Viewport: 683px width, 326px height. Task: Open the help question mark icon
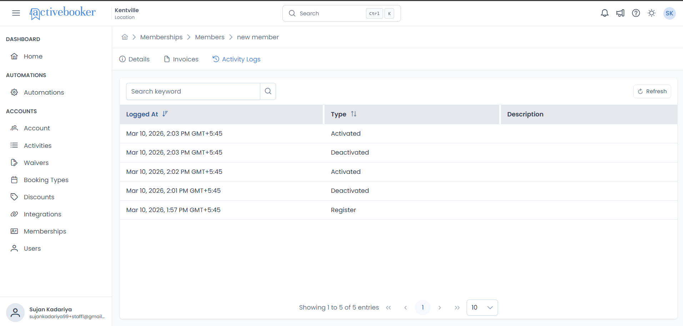tap(636, 13)
